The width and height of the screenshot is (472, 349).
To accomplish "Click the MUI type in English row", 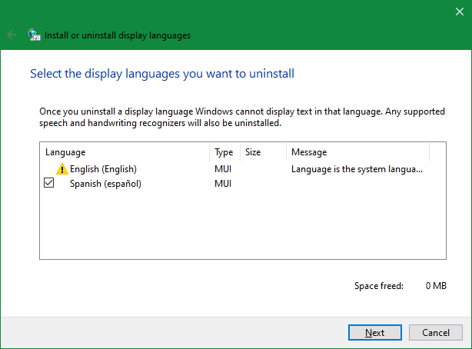I will 223,169.
